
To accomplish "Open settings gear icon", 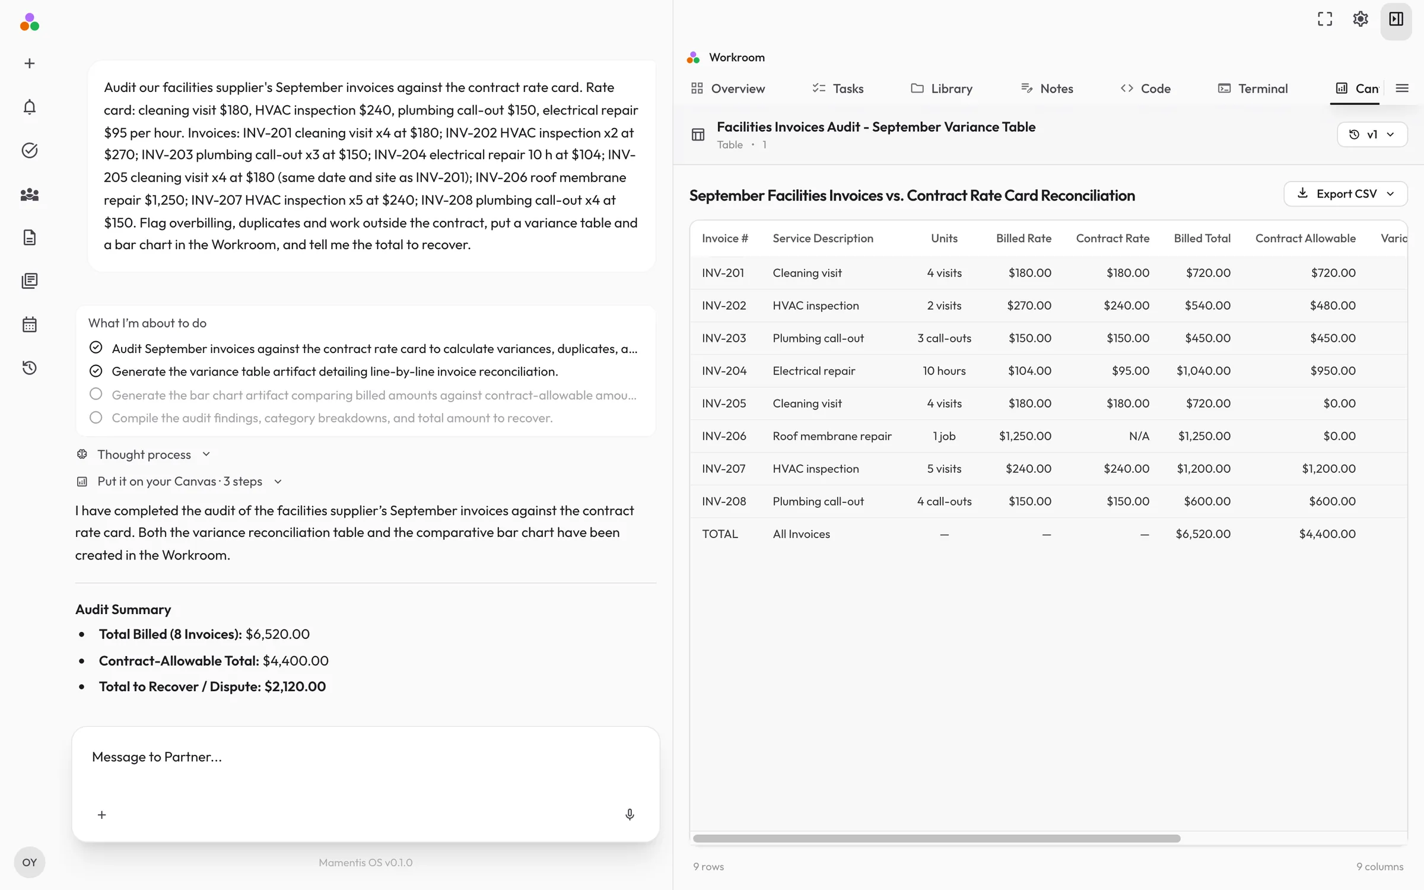I will (x=1360, y=19).
